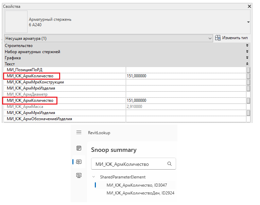
Task: Collapse the Текст parameter group
Action: [247, 64]
